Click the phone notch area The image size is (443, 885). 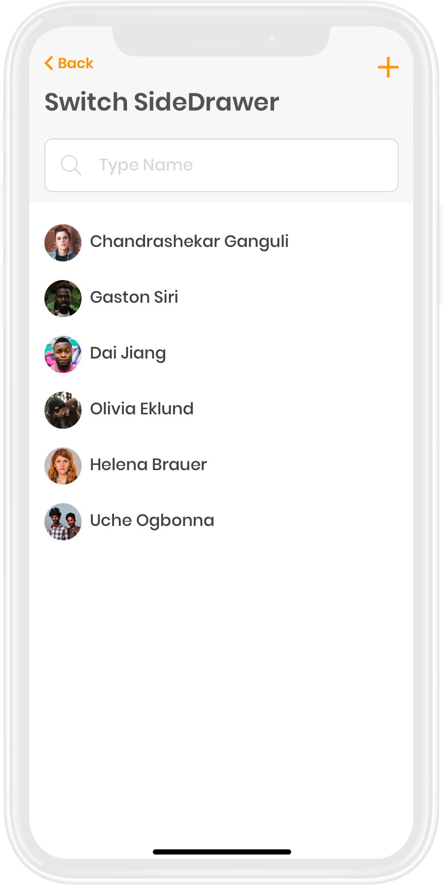221,40
